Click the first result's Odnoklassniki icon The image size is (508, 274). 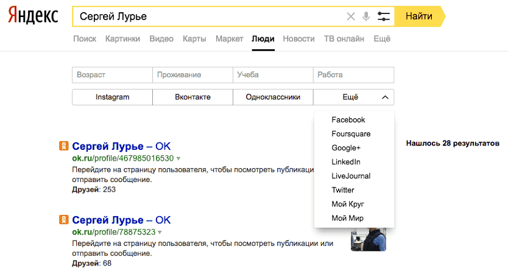(63, 146)
